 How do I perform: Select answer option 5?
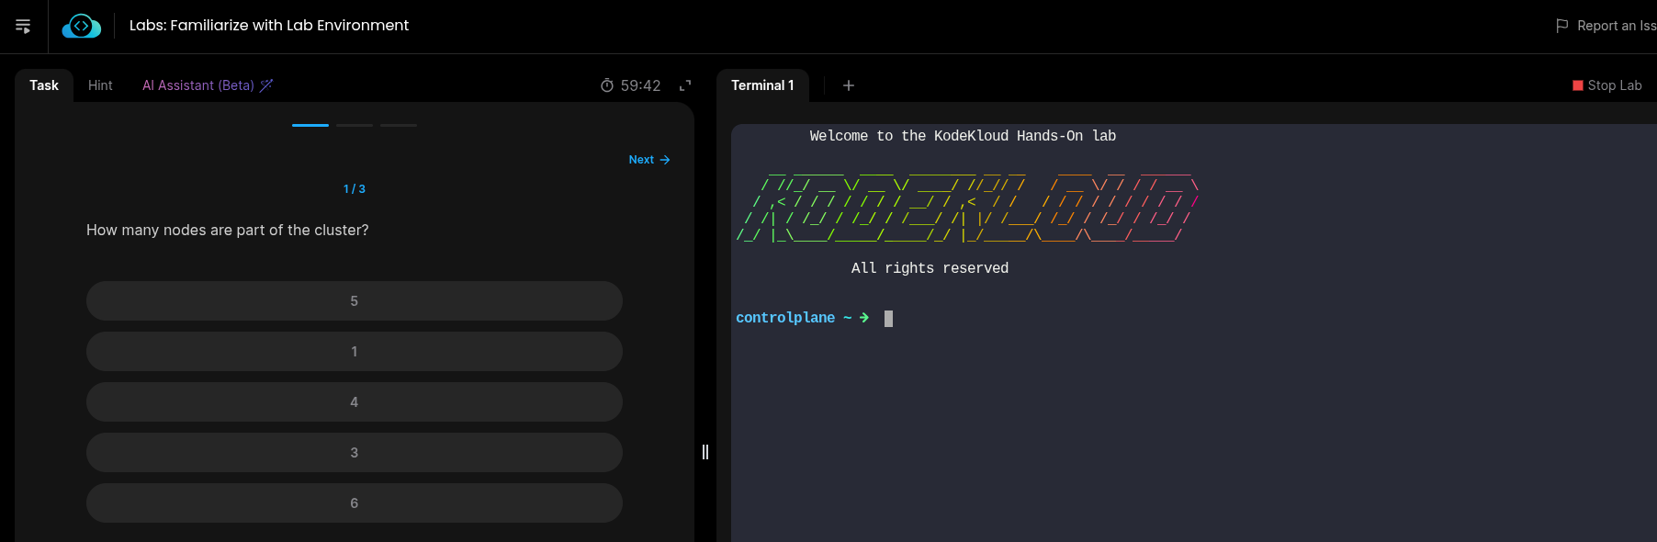(x=354, y=301)
